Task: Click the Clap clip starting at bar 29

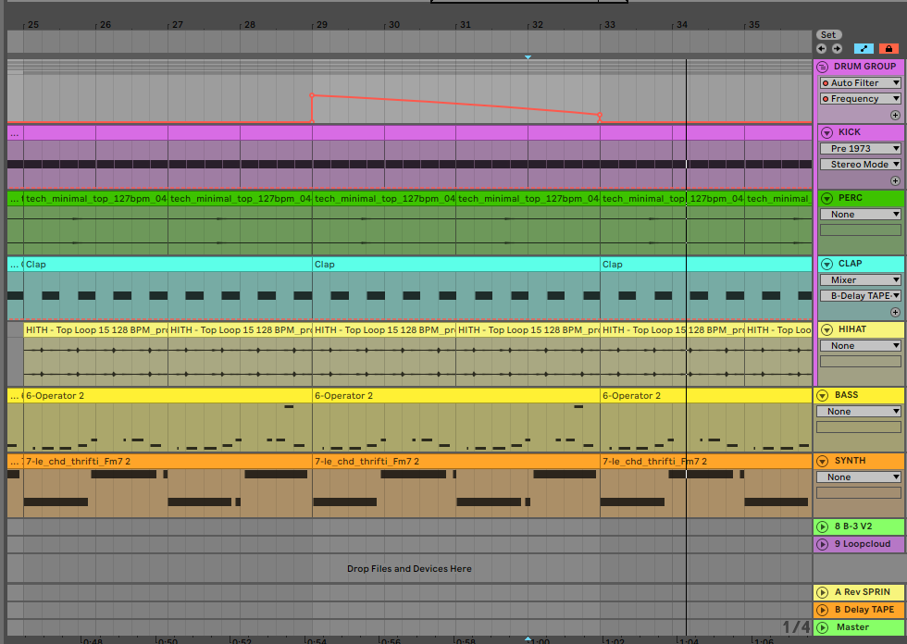Action: click(x=455, y=265)
